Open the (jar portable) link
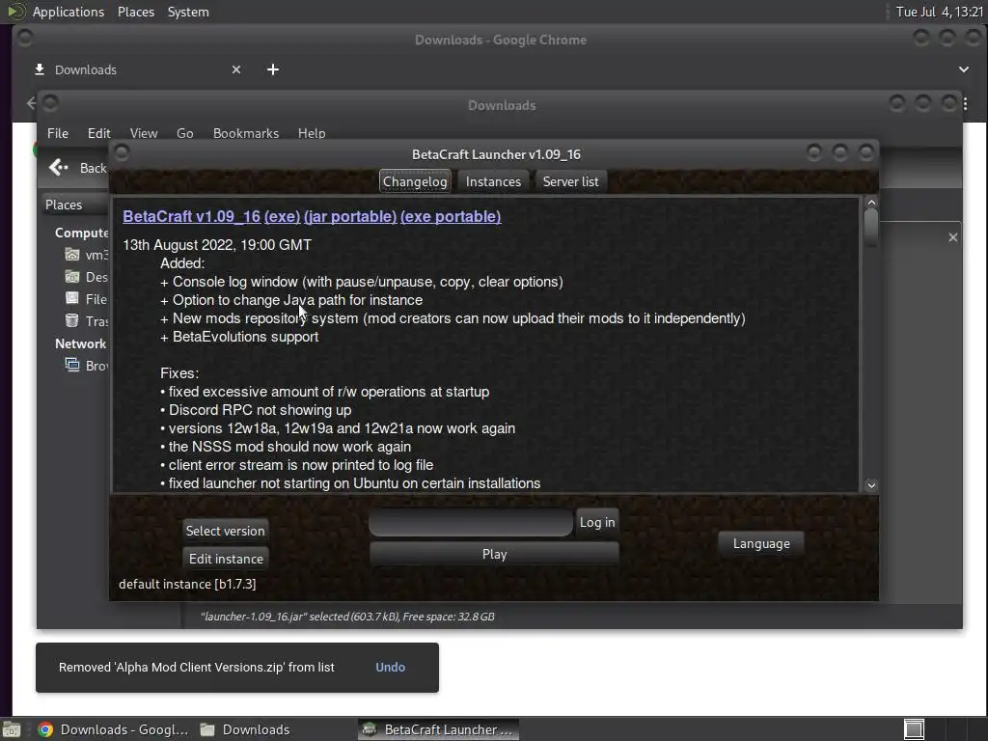 350,216
